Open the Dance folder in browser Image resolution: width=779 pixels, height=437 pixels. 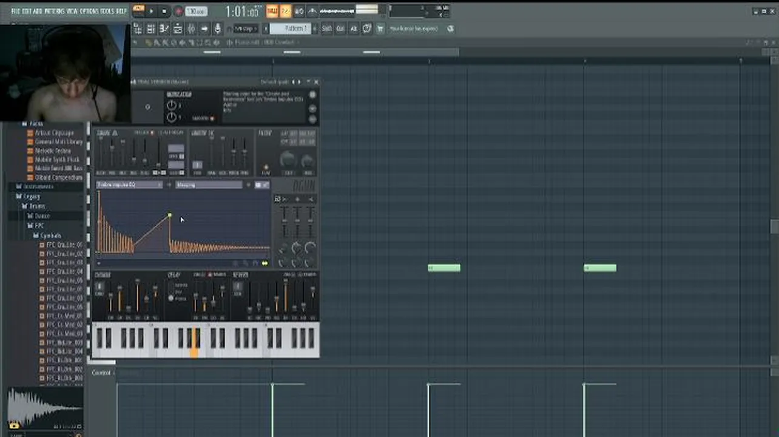(x=42, y=215)
